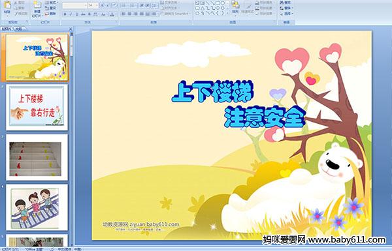The image size is (392, 251).
Task: Select the Font Color icon
Action: pos(112,14)
